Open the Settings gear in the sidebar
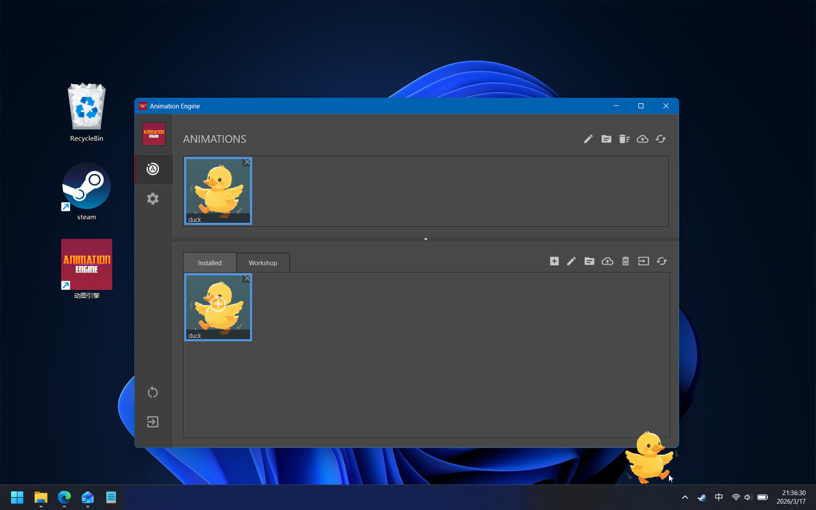 (x=153, y=199)
